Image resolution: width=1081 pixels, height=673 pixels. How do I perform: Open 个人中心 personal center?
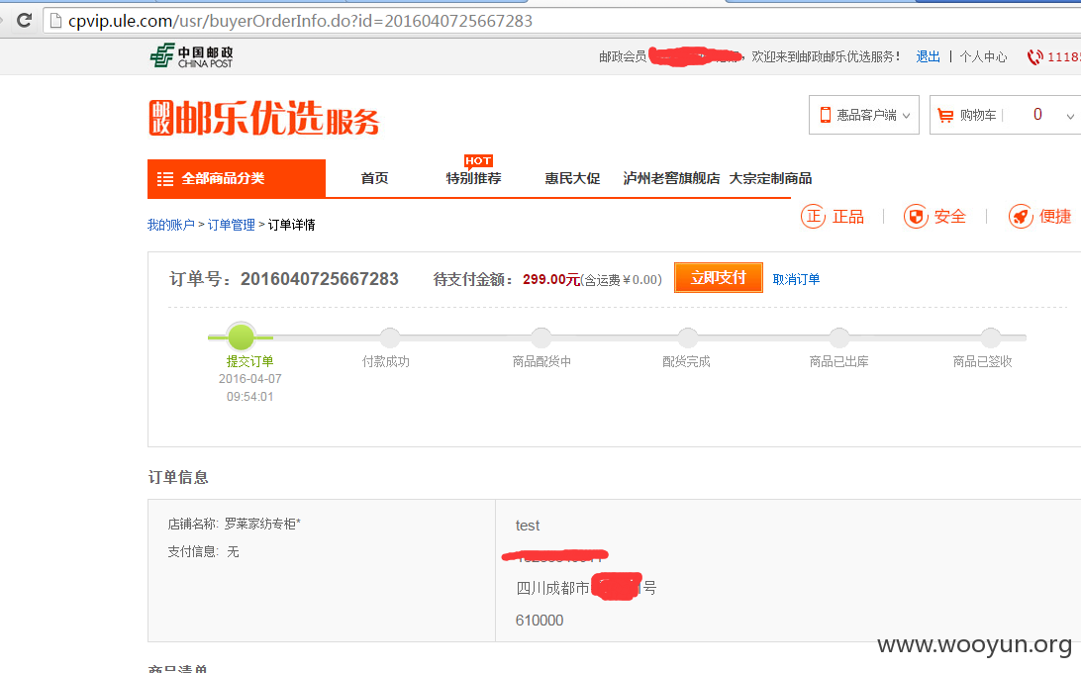(983, 56)
